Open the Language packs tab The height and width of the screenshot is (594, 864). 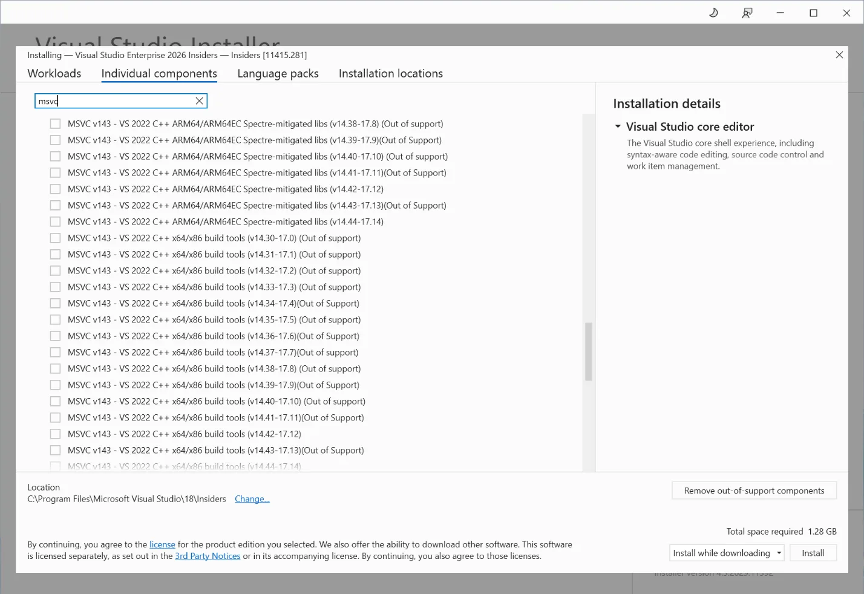point(278,73)
